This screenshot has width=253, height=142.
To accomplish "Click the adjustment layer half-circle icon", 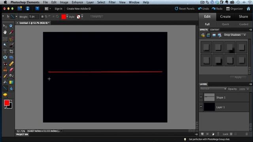I will pyautogui.click(x=213, y=134).
